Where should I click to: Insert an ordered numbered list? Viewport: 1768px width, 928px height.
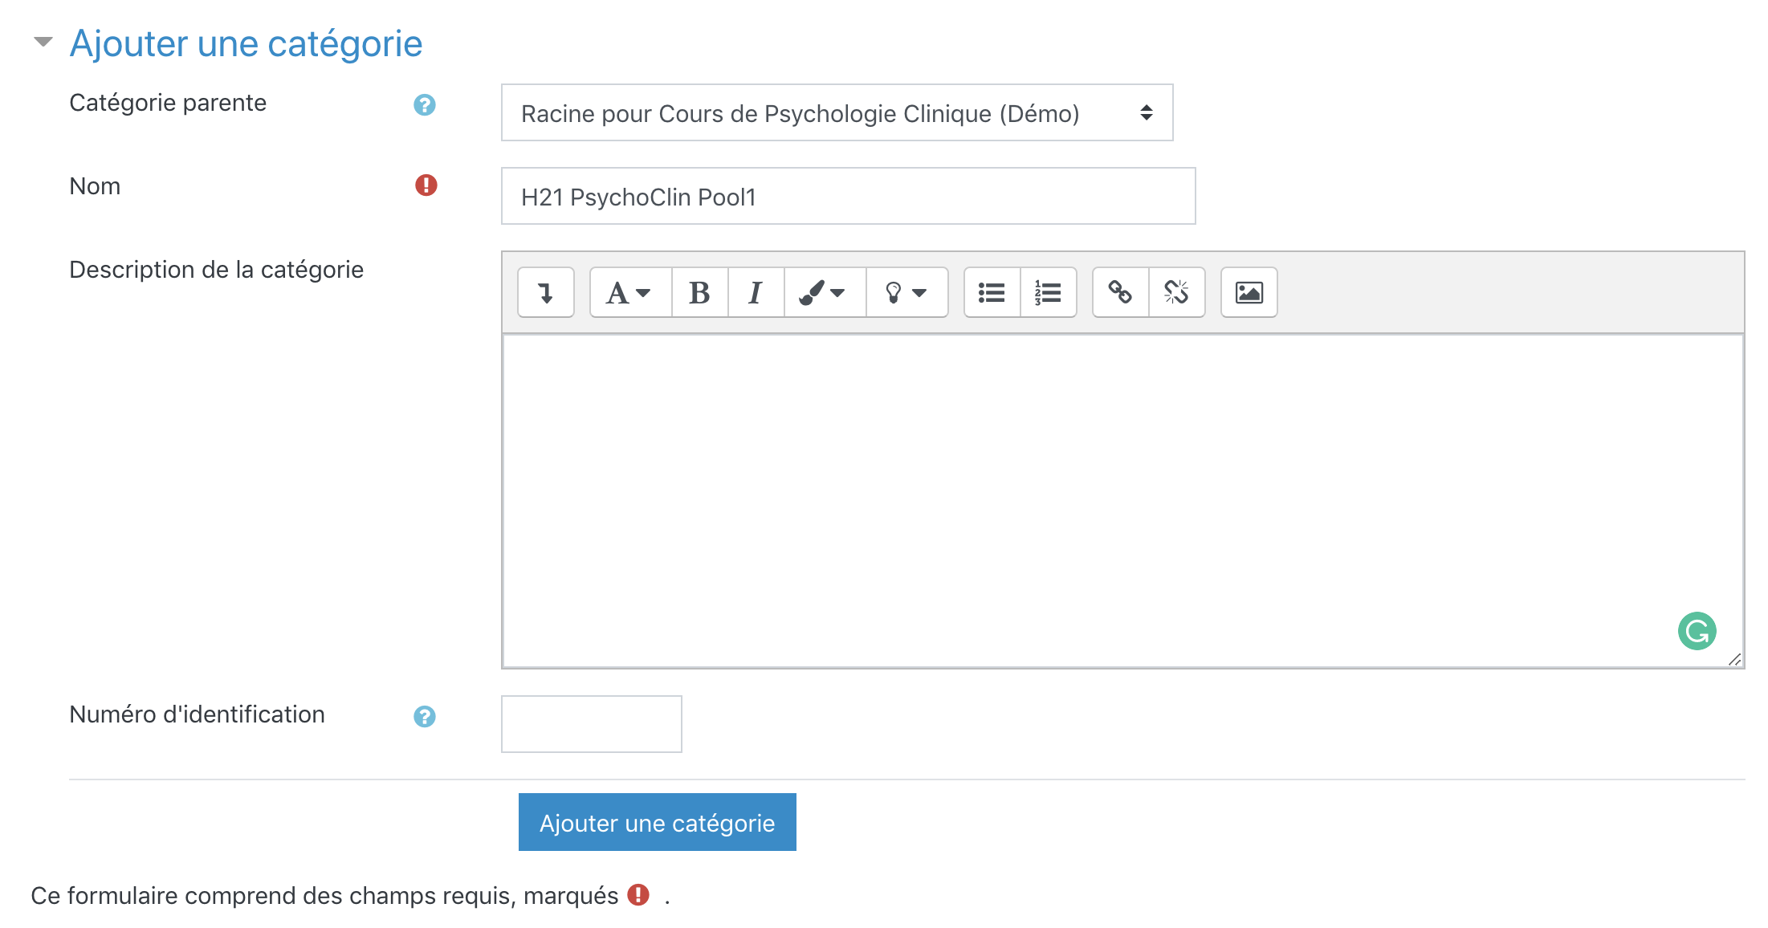(x=1048, y=293)
